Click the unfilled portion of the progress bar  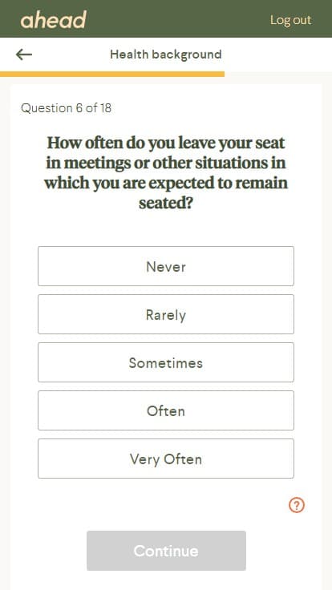278,74
